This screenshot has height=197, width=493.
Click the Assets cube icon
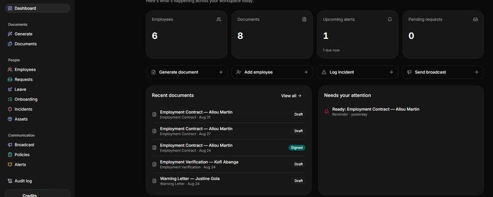(x=10, y=119)
